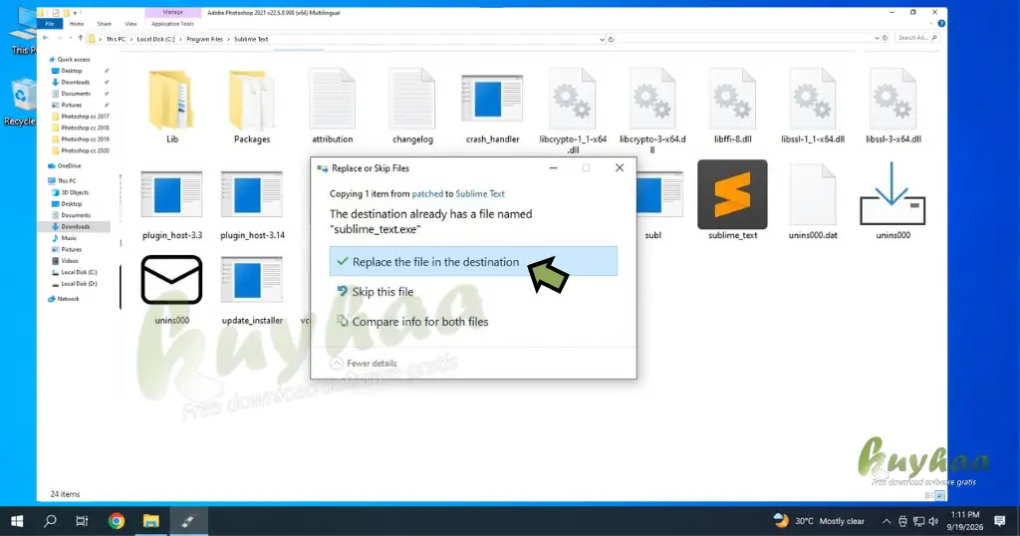This screenshot has width=1020, height=536.
Task: Select the plugin_host-3.3 executable icon
Action: pos(171,195)
